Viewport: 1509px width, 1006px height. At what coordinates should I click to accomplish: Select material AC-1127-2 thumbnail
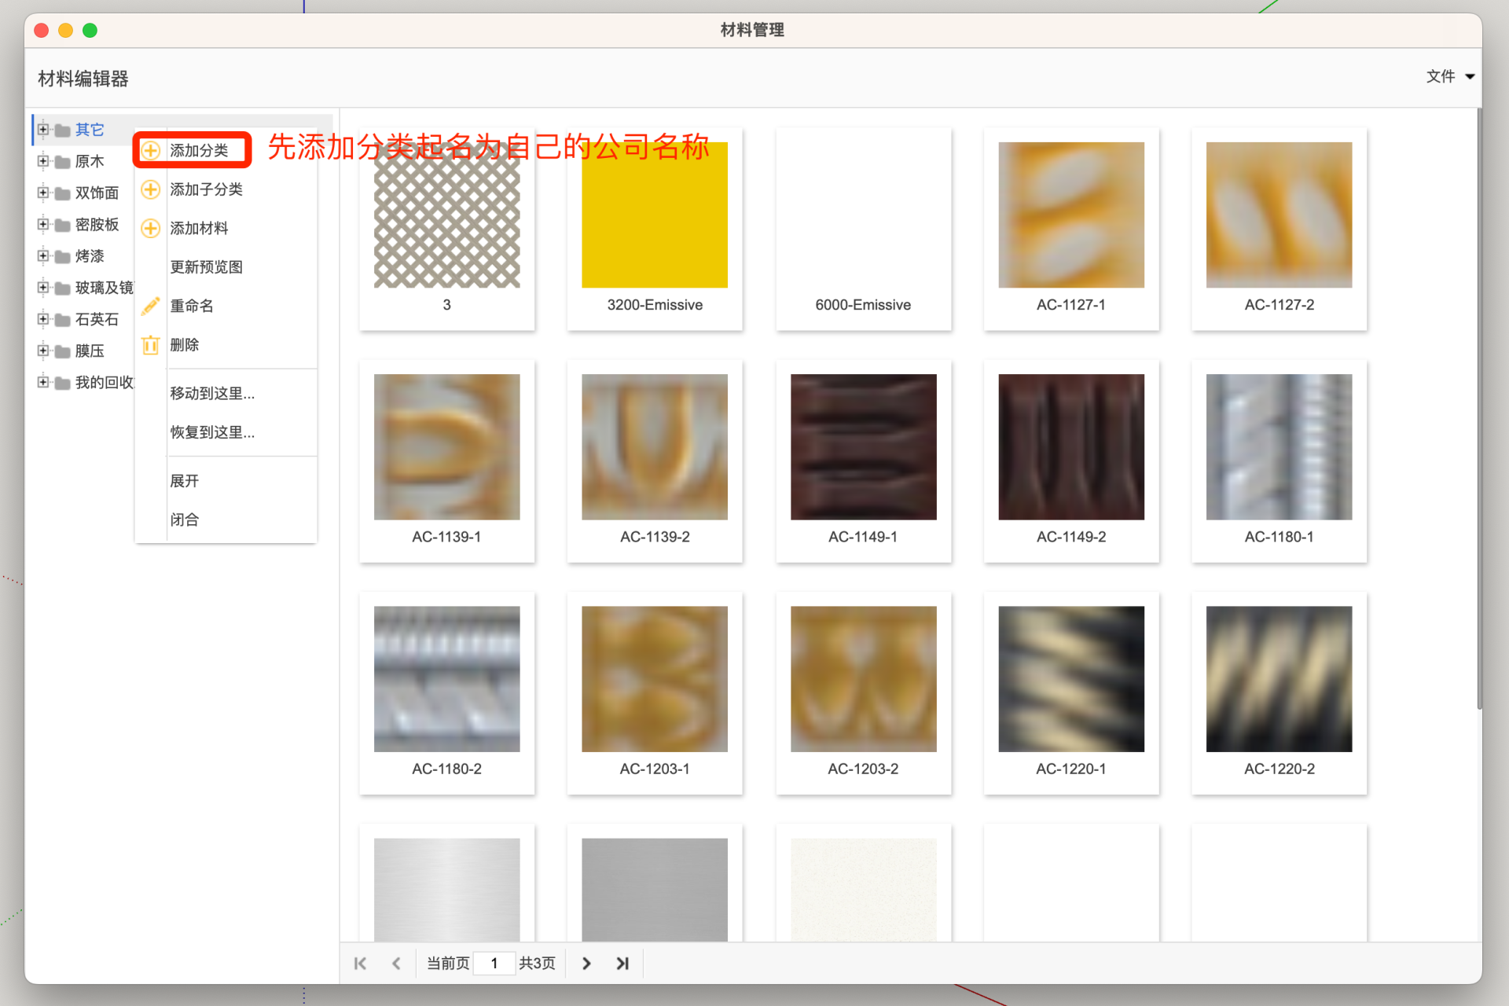click(1280, 215)
